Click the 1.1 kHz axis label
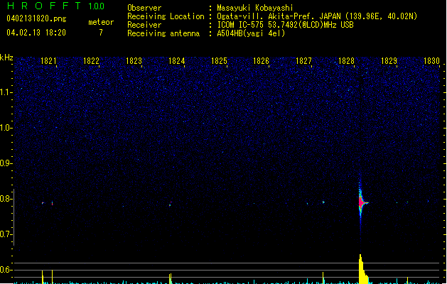The width and height of the screenshot is (447, 284). tap(6, 92)
